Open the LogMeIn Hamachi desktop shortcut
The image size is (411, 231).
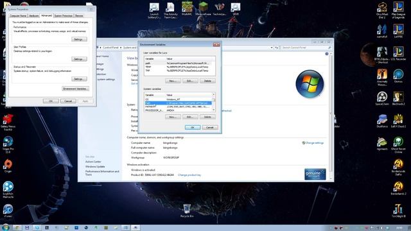coord(8,190)
